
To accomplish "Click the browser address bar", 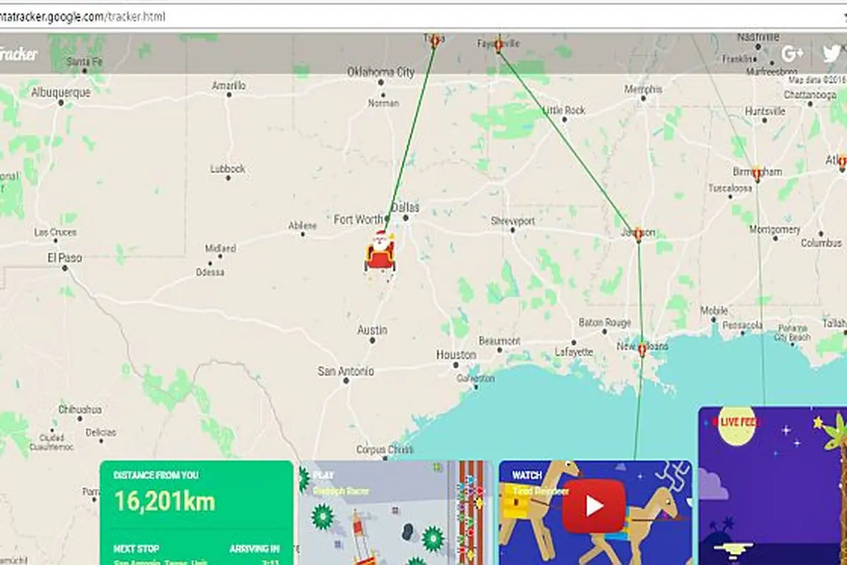I will pos(423,16).
